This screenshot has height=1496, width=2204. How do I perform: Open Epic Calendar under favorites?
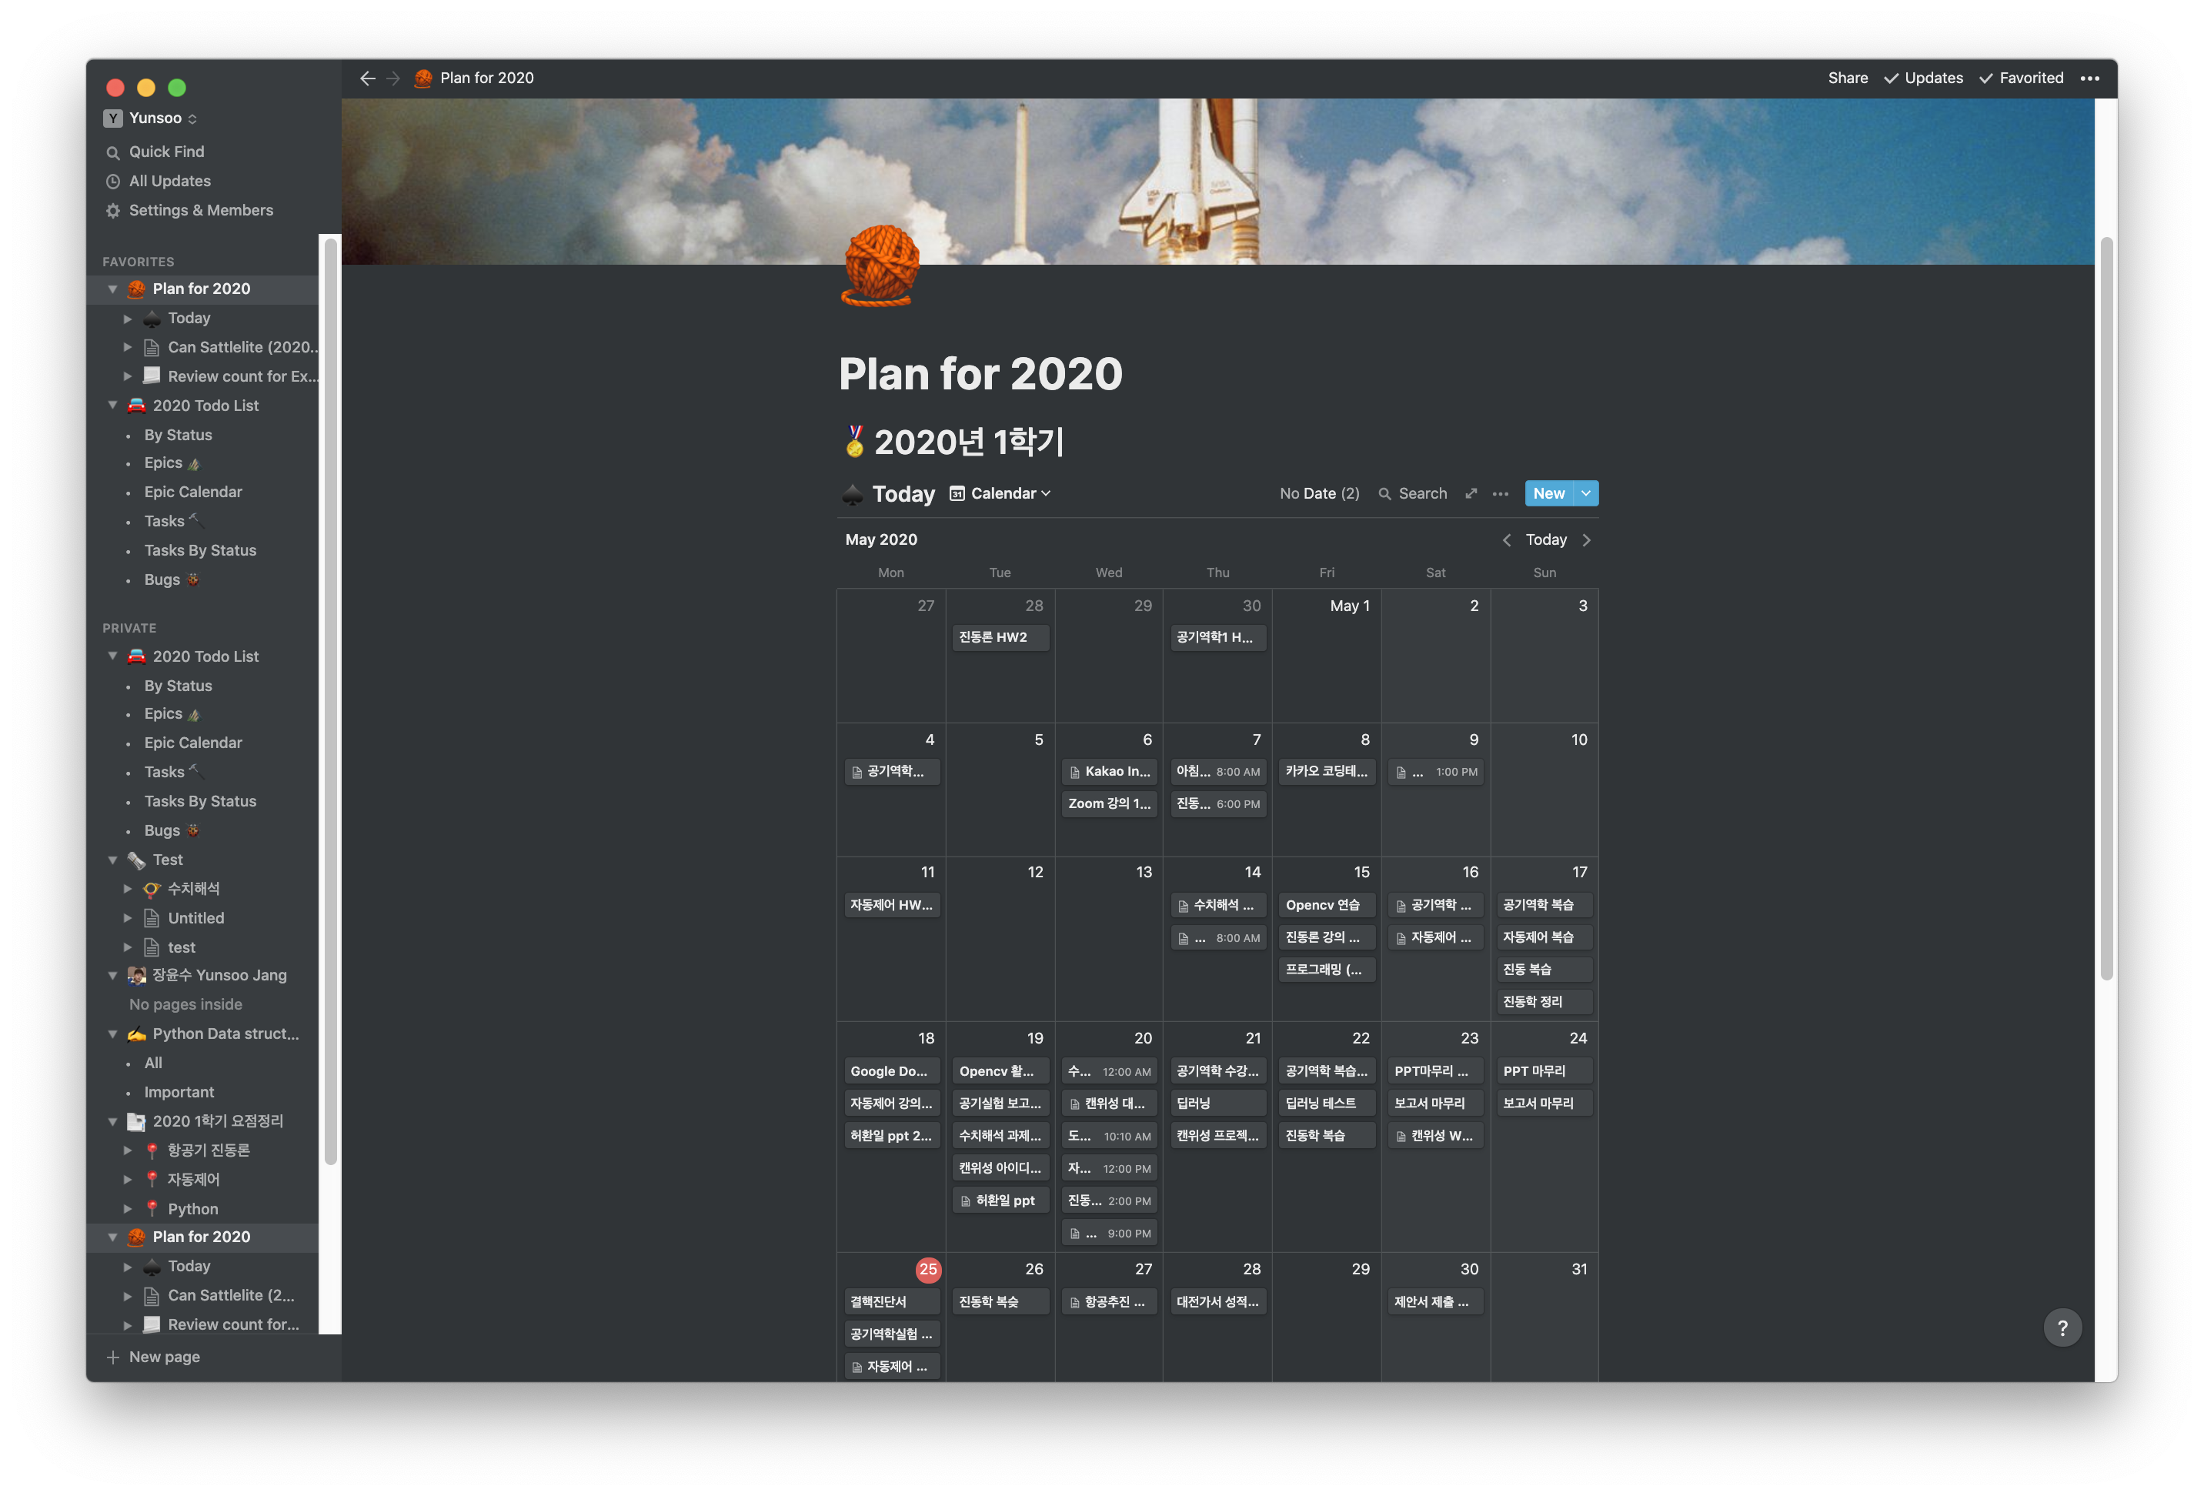192,493
